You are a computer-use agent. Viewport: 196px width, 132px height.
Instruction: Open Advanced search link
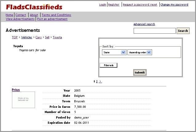[144, 24]
